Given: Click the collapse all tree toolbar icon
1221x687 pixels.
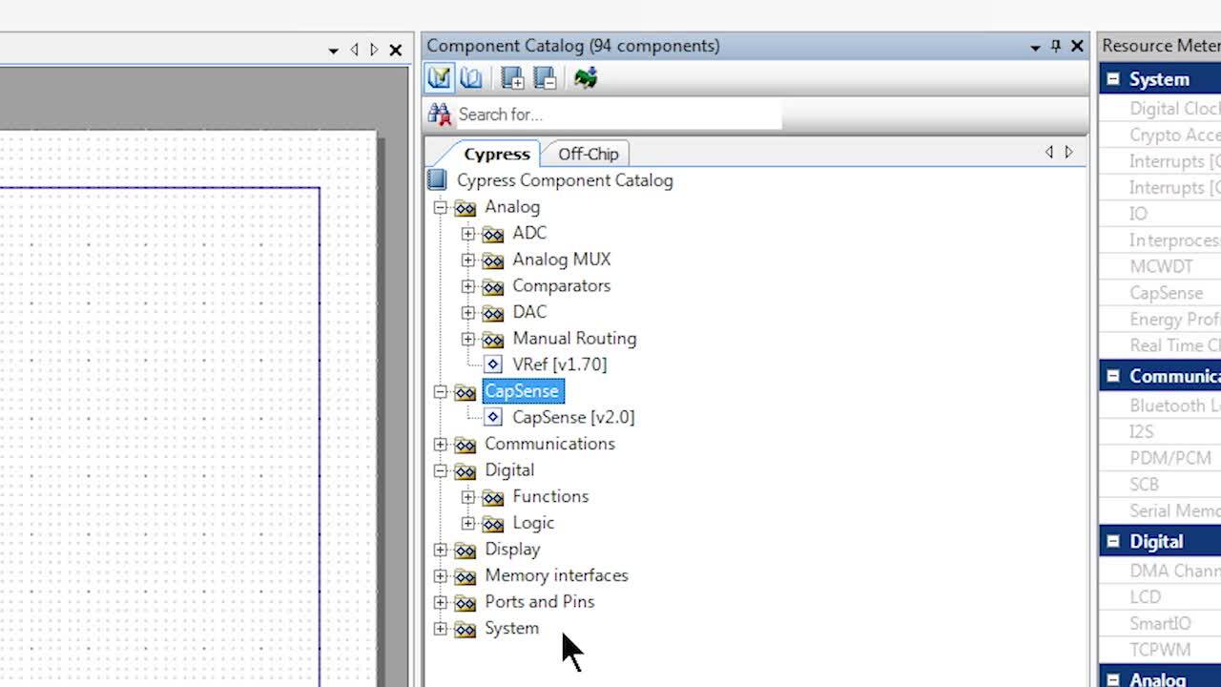Looking at the screenshot, I should 546,78.
